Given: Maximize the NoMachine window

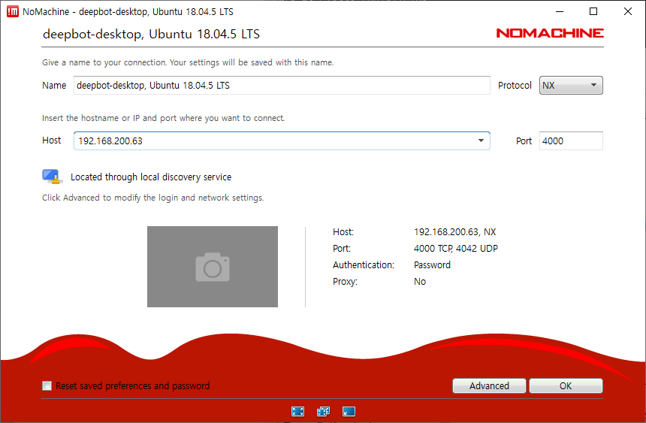Looking at the screenshot, I should [x=593, y=11].
